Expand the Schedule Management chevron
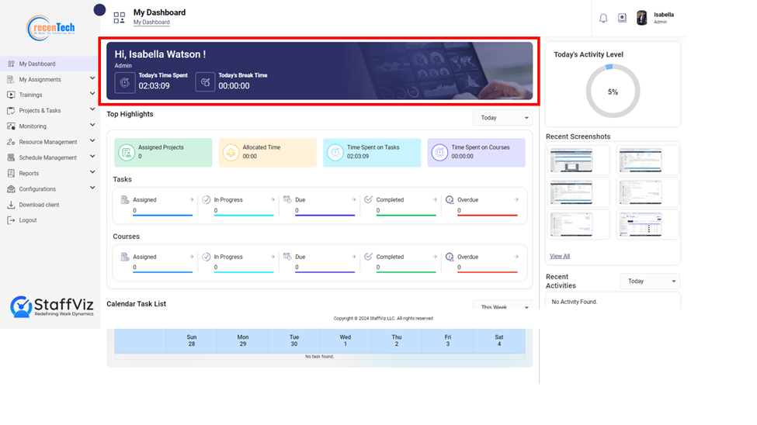This screenshot has height=425, width=757. [92, 157]
